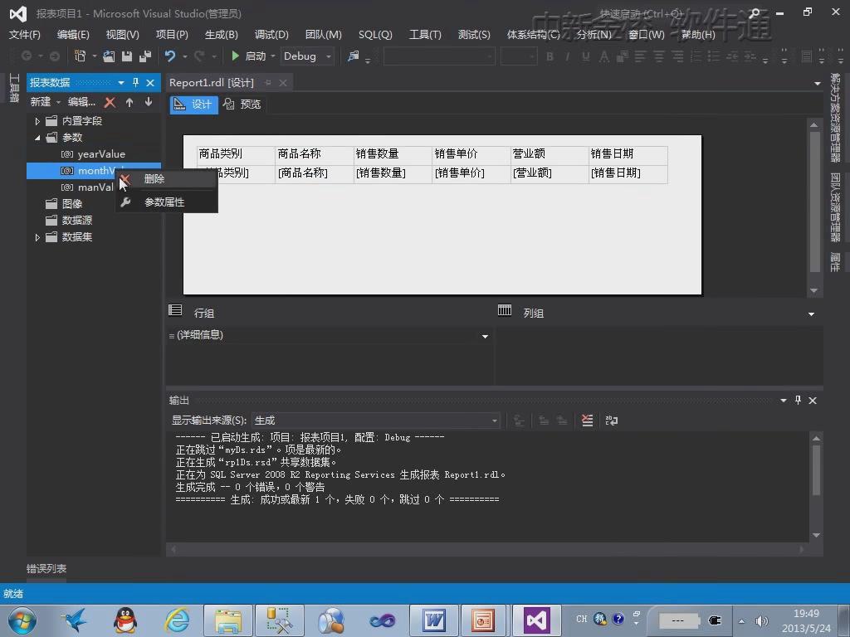Image resolution: width=850 pixels, height=637 pixels.
Task: Open the 生成(B) menu
Action: pyautogui.click(x=221, y=35)
